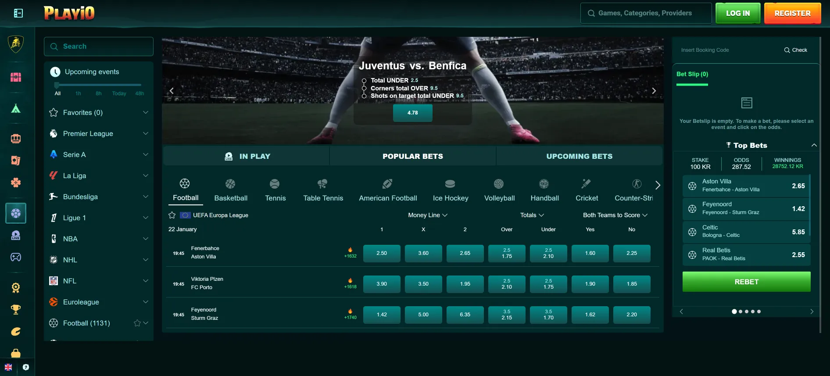
Task: Open the Both Teams to Score dropdown
Action: (x=615, y=215)
